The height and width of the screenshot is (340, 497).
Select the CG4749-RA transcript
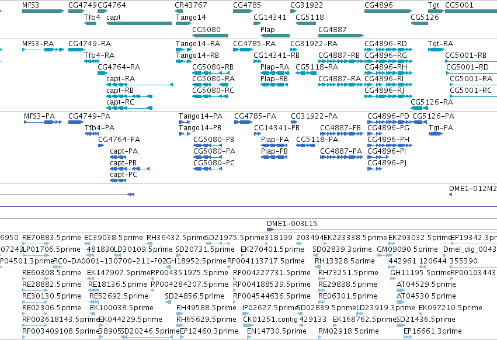tap(77, 50)
